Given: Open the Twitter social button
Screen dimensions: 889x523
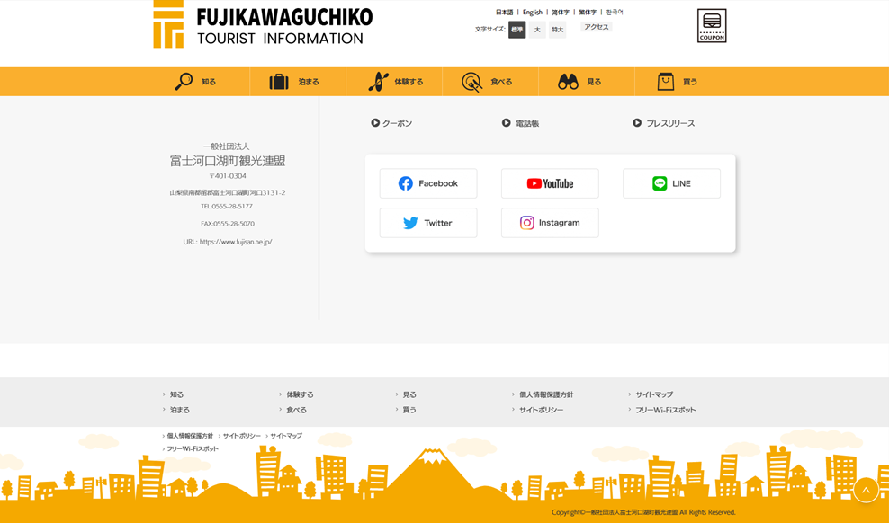Looking at the screenshot, I should pos(428,223).
